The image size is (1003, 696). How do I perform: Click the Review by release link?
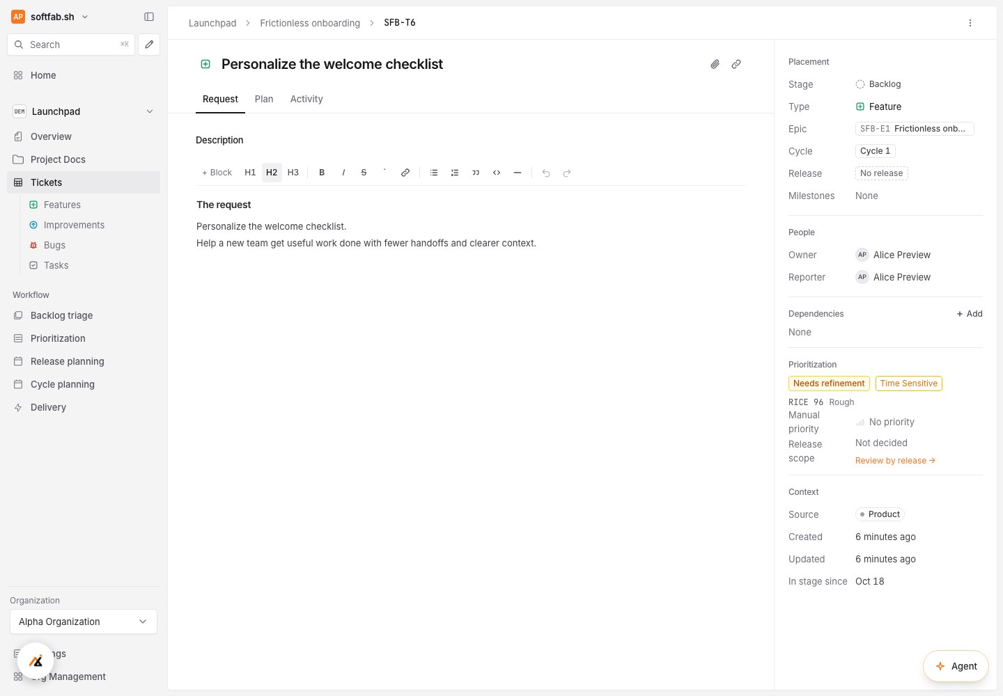[x=895, y=461]
